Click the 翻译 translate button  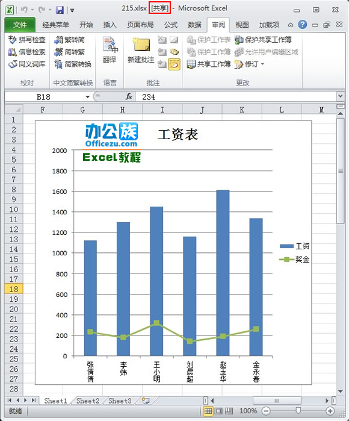coord(110,50)
